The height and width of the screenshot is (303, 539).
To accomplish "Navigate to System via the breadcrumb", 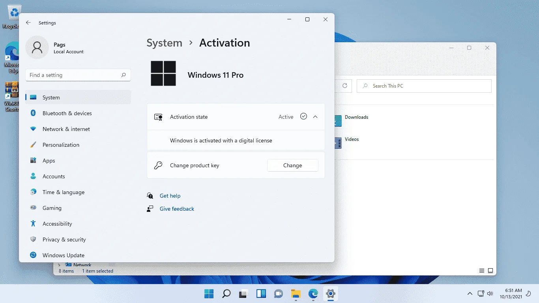I will pos(165,43).
